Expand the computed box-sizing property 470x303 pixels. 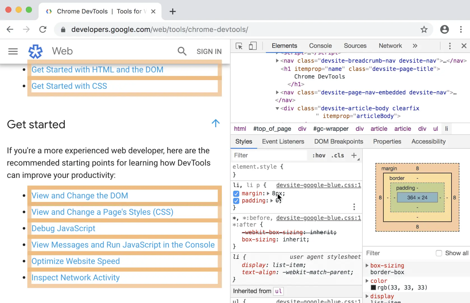coord(367,265)
